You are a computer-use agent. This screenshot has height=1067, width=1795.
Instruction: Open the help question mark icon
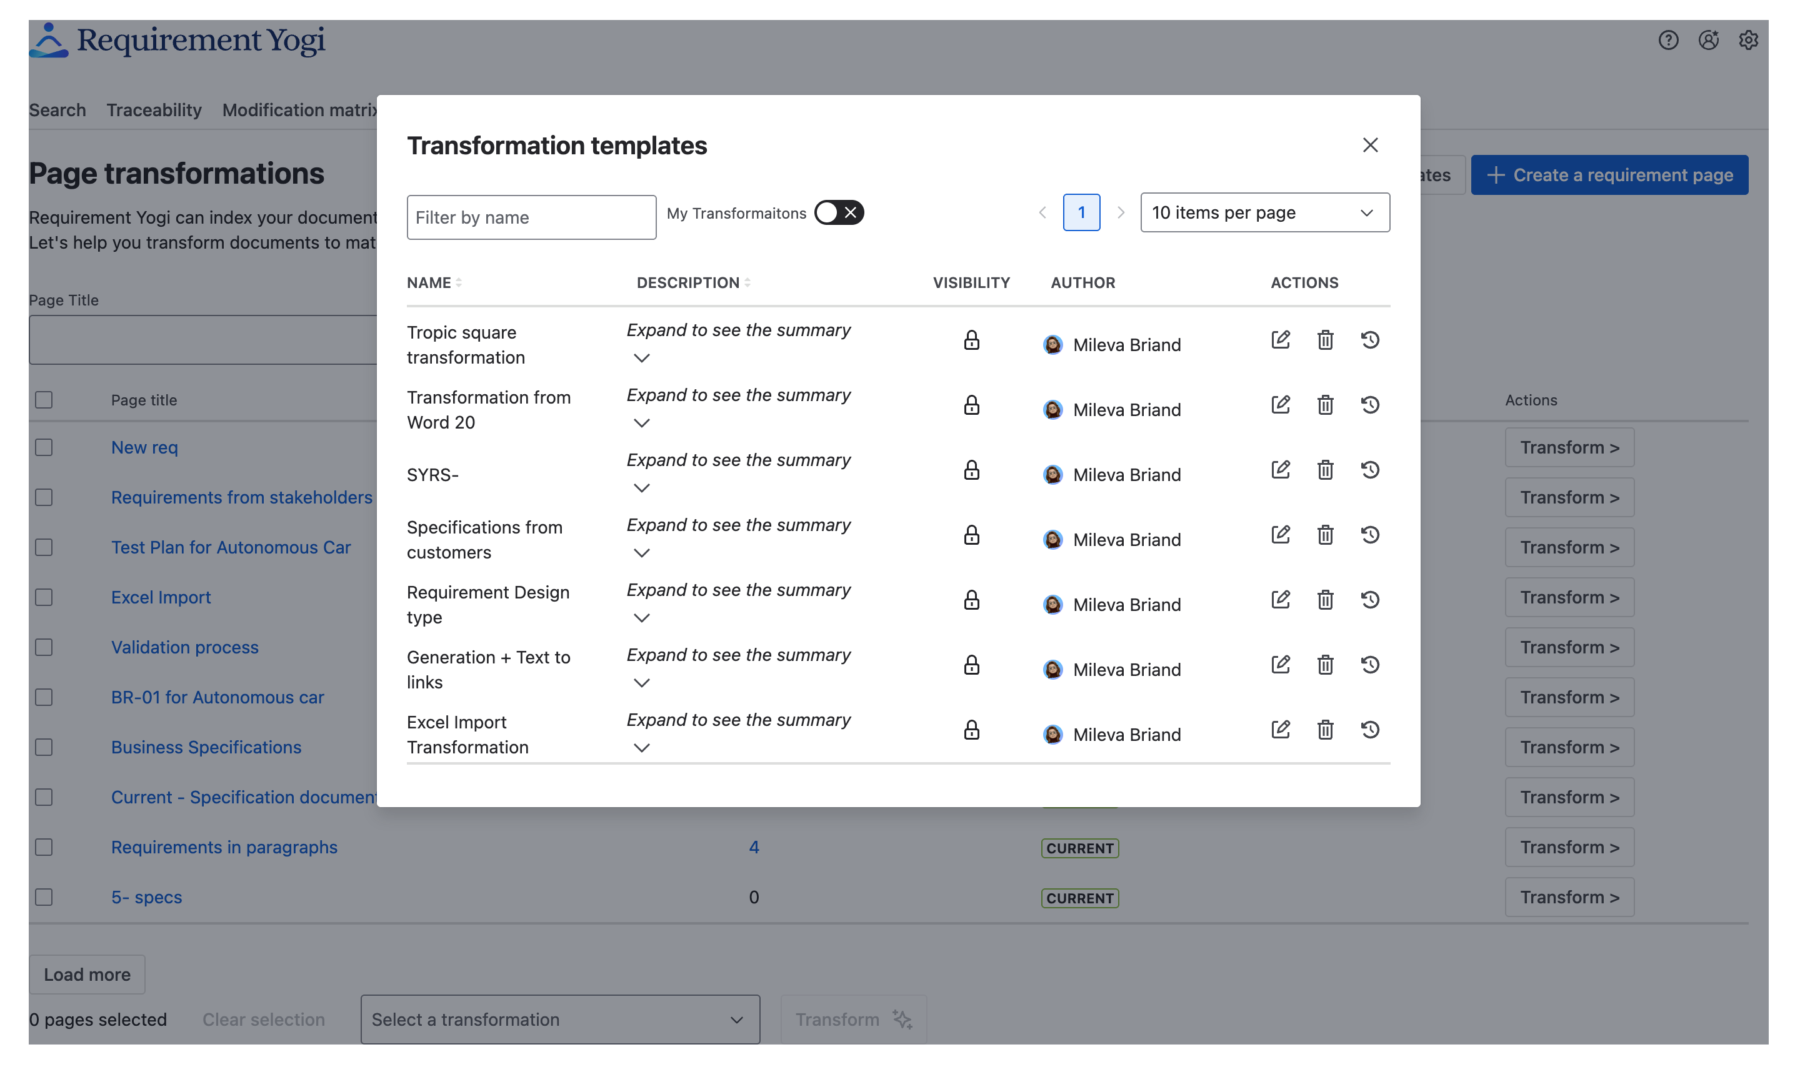[1667, 40]
